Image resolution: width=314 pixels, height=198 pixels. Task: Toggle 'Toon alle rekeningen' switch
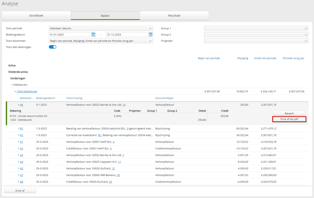[53, 47]
